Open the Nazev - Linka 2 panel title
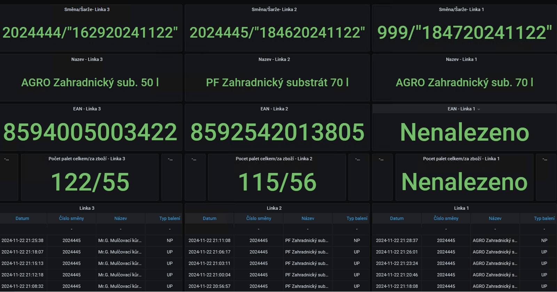 [274, 60]
